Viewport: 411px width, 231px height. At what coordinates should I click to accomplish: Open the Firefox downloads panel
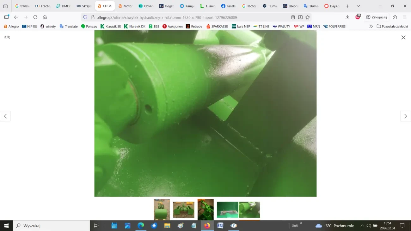pos(347,17)
